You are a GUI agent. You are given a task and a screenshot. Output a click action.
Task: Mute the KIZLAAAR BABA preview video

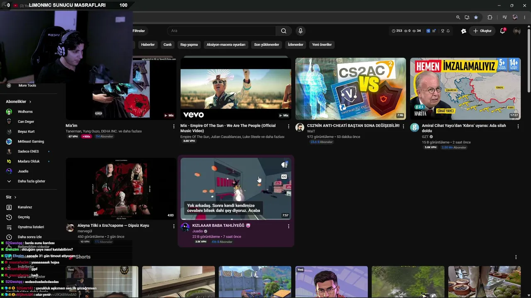284,165
